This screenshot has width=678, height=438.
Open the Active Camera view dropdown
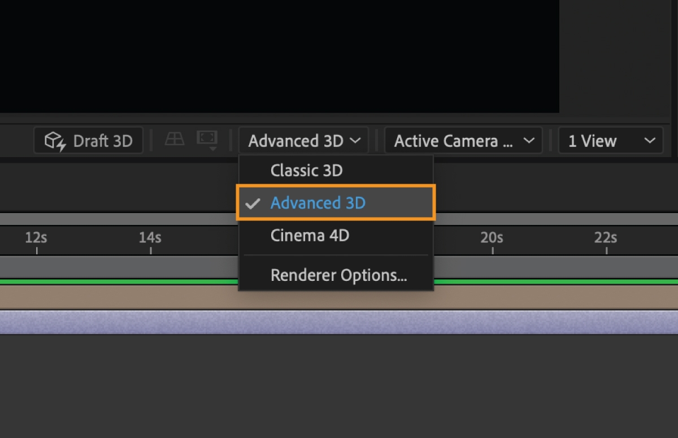(463, 140)
